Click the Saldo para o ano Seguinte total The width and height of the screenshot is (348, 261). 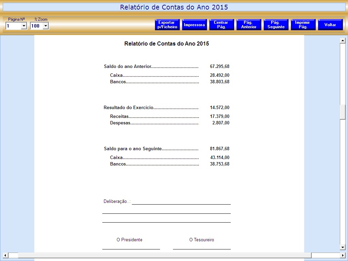click(220, 149)
